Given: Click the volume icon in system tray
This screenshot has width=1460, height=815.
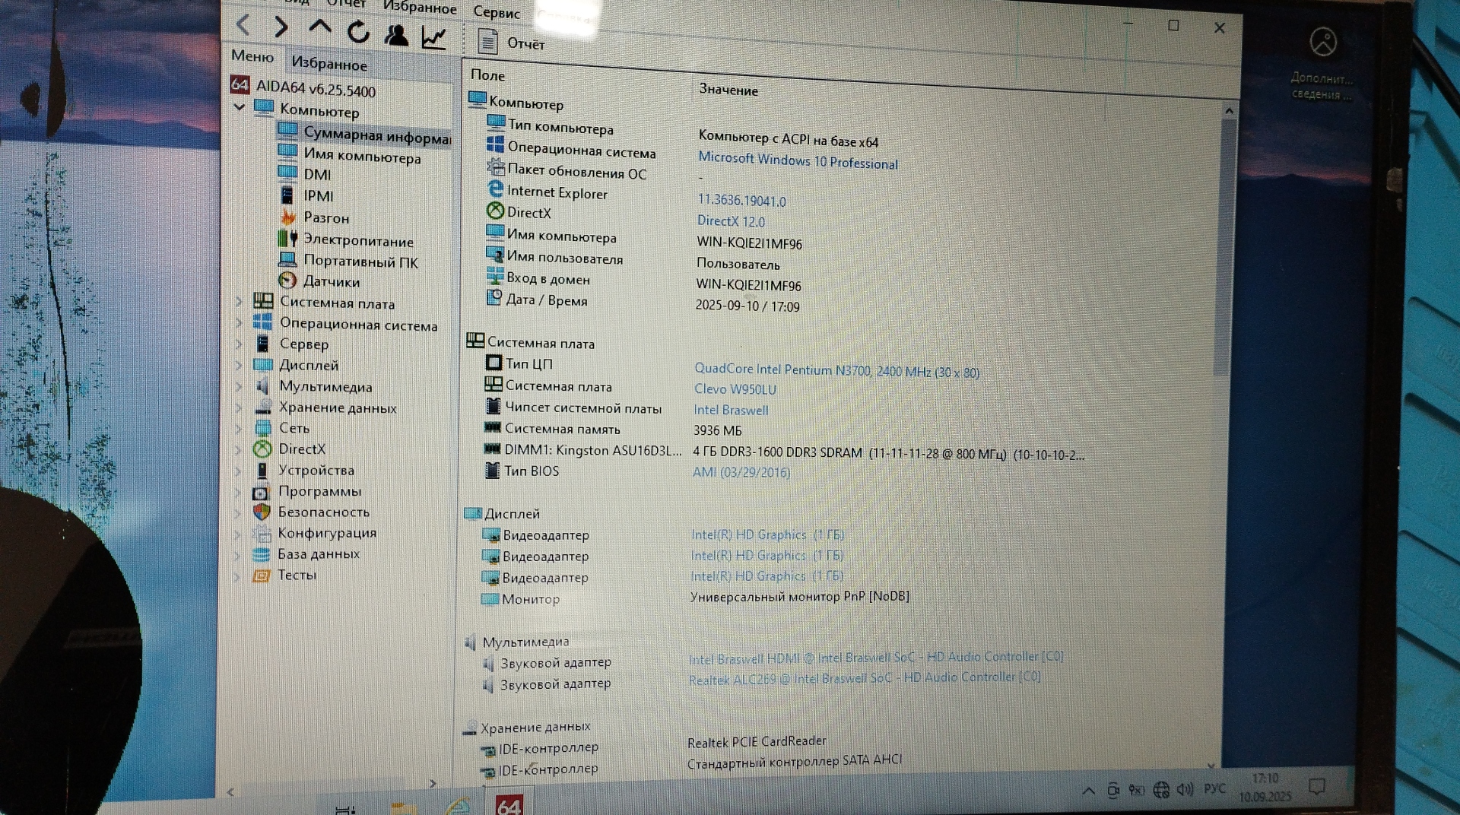Looking at the screenshot, I should (1184, 790).
